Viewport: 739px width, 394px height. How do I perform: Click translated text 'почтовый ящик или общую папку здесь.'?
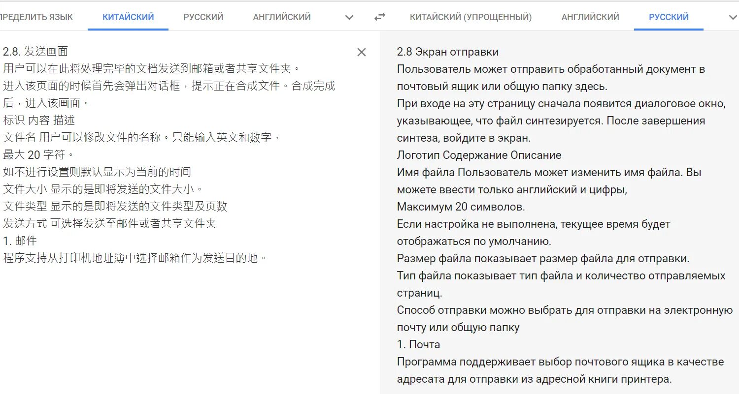click(x=503, y=87)
